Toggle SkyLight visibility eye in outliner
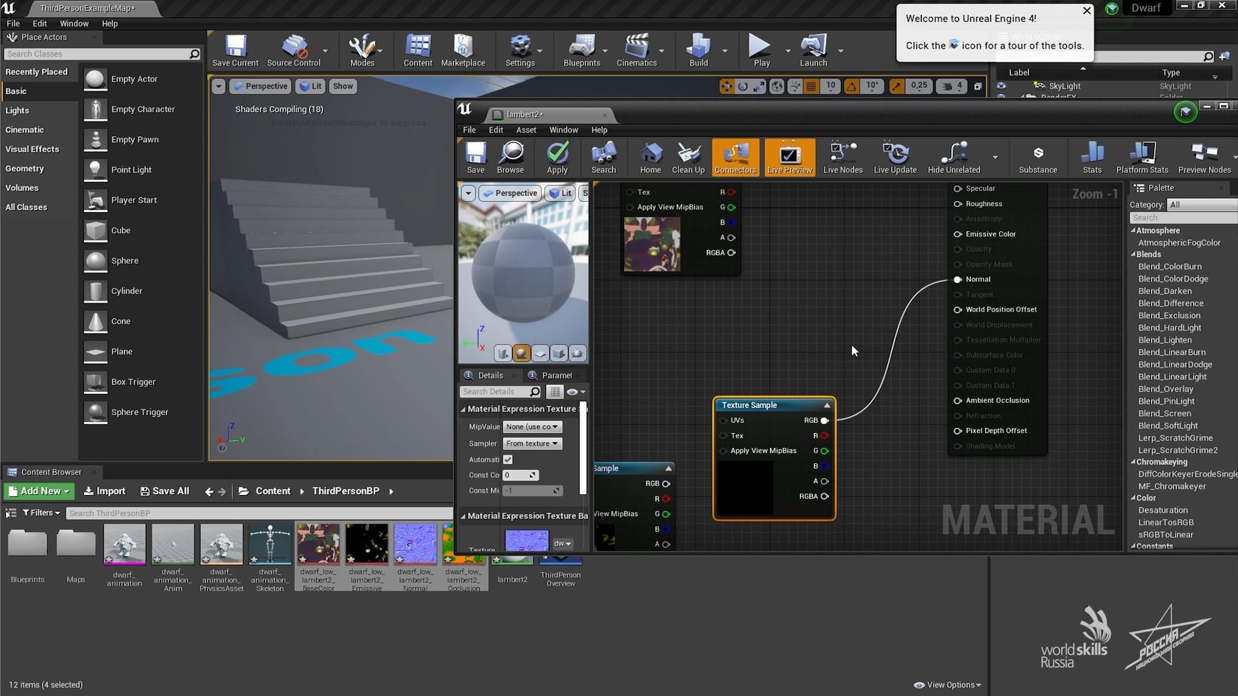This screenshot has width=1238, height=696. tap(1001, 86)
